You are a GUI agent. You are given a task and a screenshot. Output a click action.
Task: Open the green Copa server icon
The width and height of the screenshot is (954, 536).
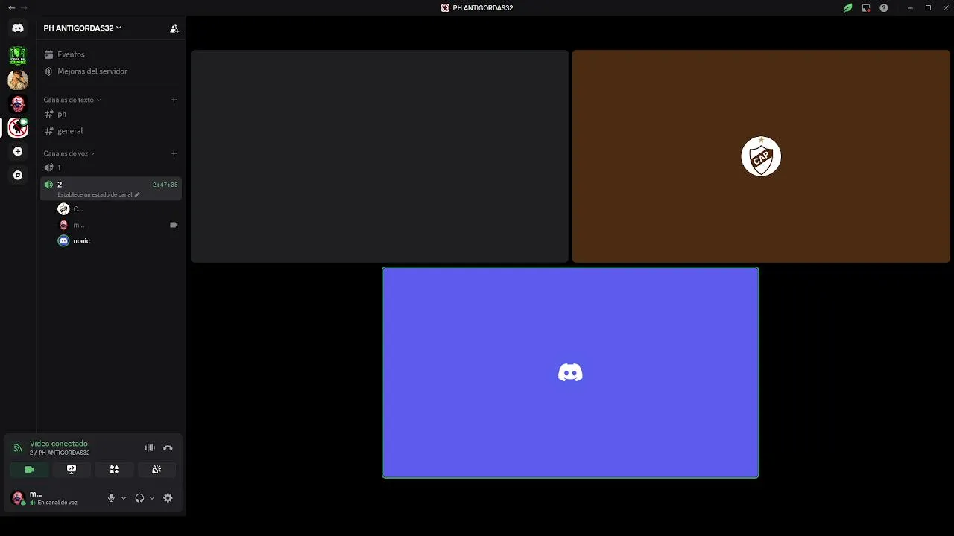click(x=18, y=55)
